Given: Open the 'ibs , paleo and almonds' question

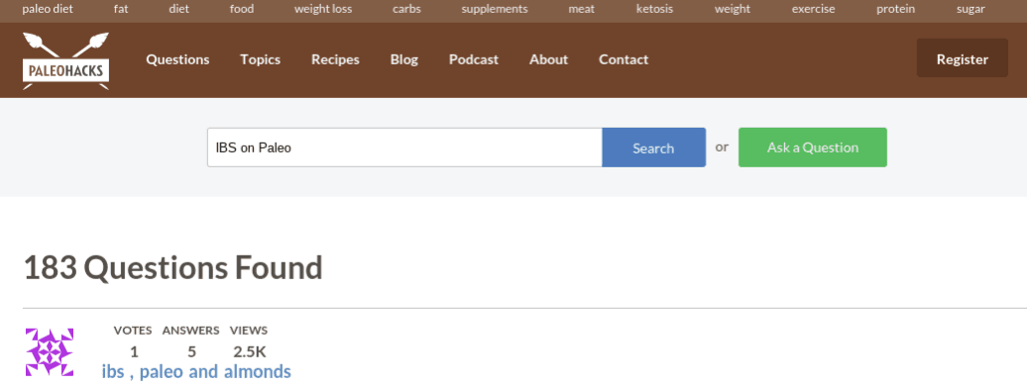Looking at the screenshot, I should [x=196, y=372].
